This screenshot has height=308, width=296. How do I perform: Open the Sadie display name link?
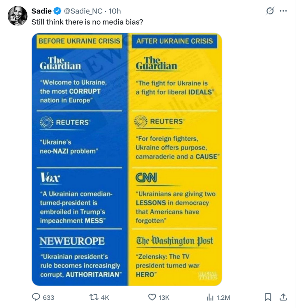click(41, 11)
